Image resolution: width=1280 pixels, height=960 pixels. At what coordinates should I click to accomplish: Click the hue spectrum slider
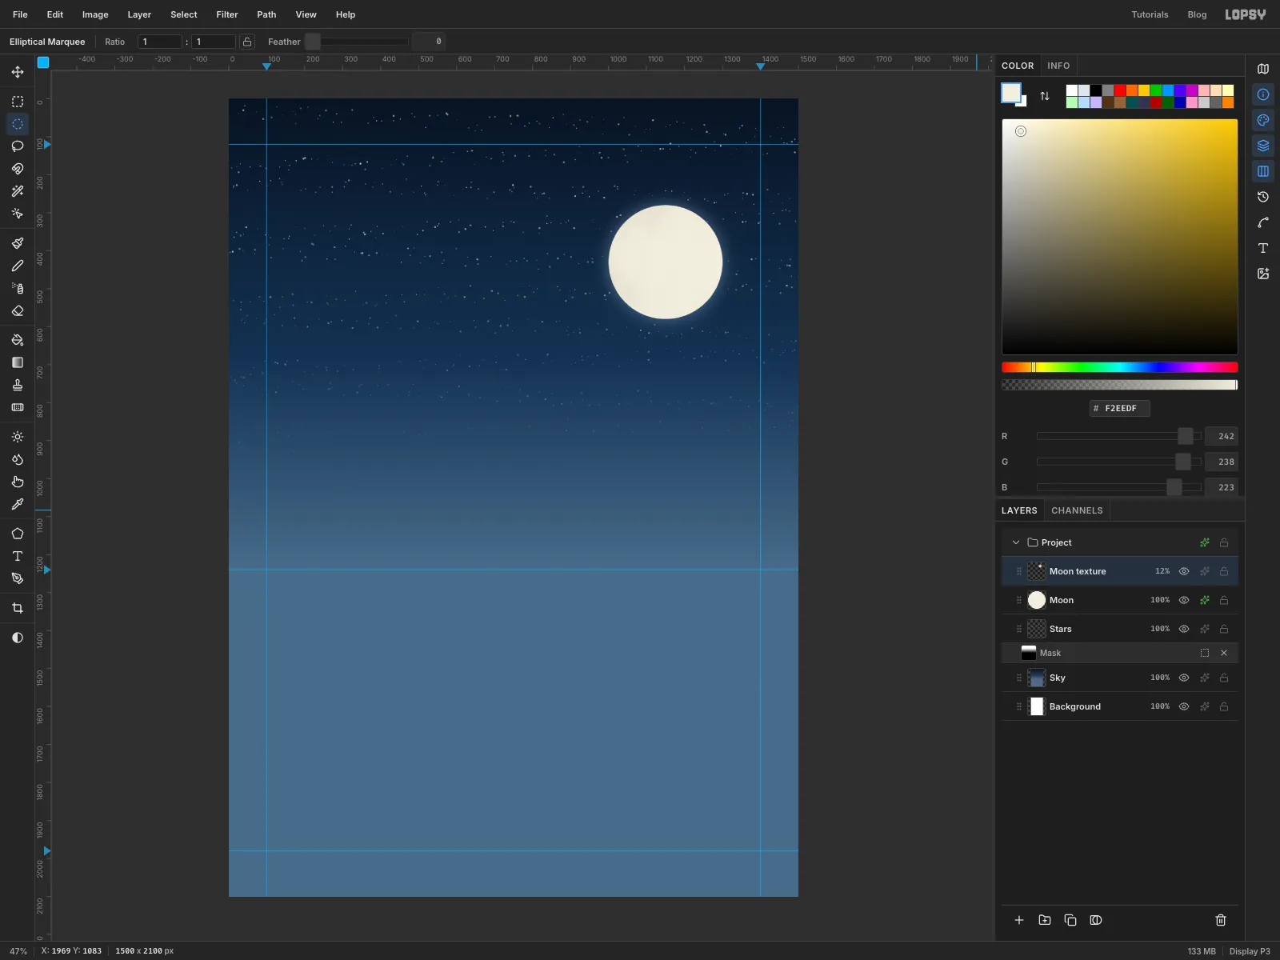pos(1120,367)
